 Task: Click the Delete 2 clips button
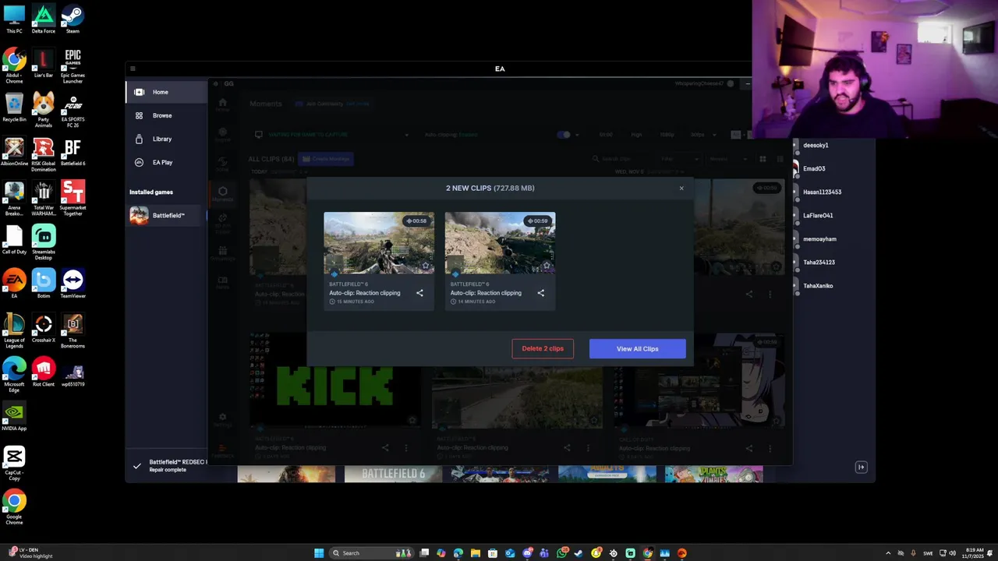(x=543, y=348)
